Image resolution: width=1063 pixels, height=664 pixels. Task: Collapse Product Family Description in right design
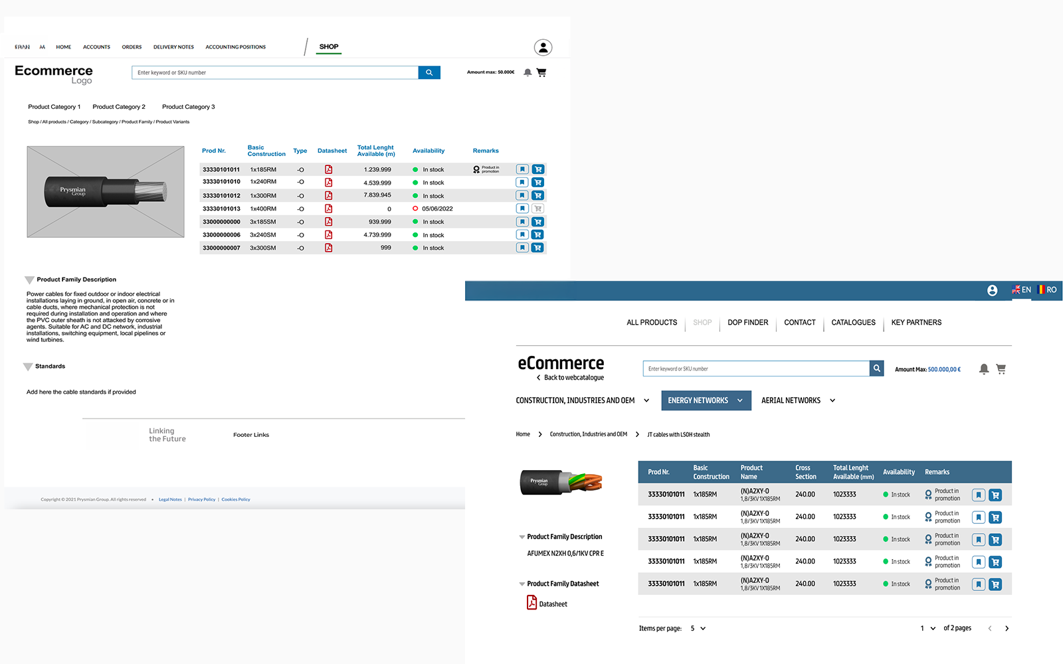click(x=522, y=537)
